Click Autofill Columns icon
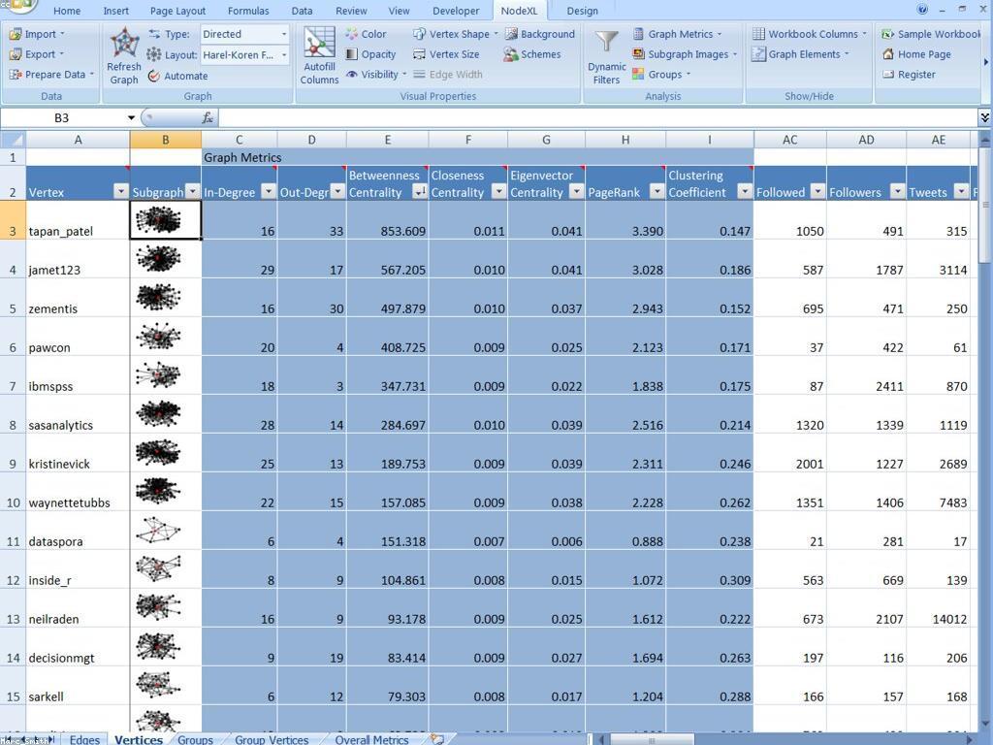 tap(319, 43)
